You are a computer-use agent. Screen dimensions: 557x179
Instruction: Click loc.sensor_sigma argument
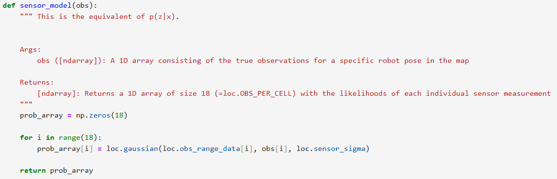point(330,149)
